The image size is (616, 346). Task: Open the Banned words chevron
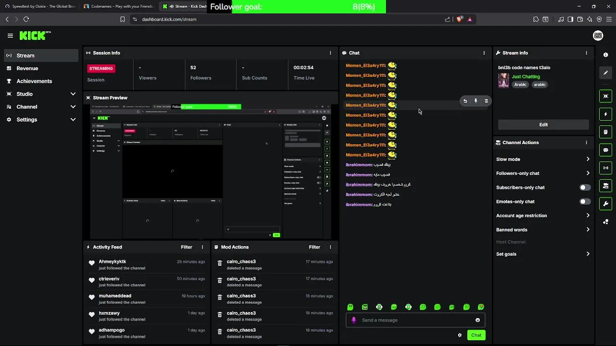pos(588,230)
